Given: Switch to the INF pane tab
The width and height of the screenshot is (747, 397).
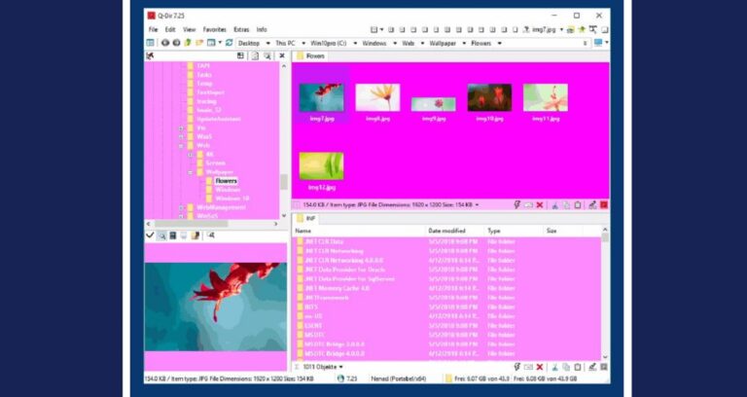Looking at the screenshot, I should (310, 219).
